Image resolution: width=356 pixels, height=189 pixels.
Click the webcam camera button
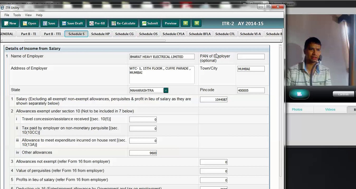pos(299,94)
